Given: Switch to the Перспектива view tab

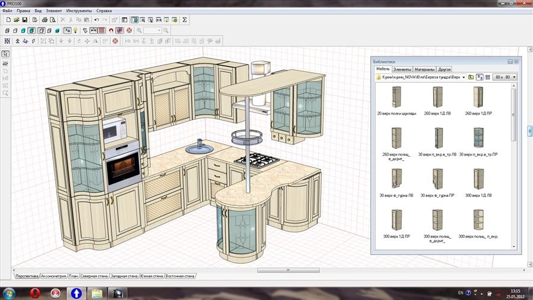Looking at the screenshot, I should click(26, 276).
